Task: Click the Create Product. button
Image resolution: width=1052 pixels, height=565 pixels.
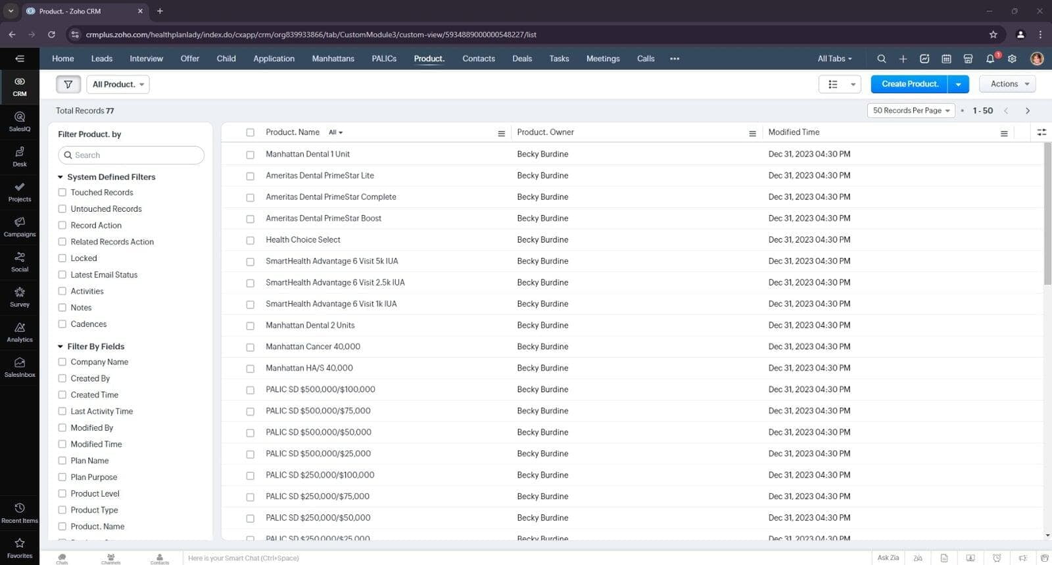Action: [x=909, y=84]
